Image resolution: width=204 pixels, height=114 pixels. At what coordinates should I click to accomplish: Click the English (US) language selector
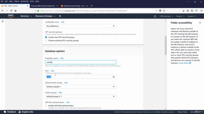27,112
